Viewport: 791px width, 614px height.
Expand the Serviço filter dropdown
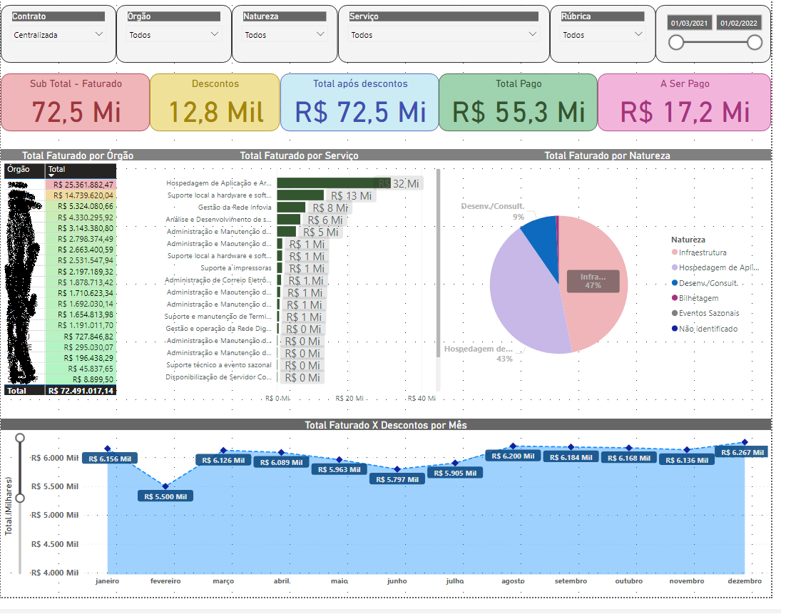(x=444, y=35)
